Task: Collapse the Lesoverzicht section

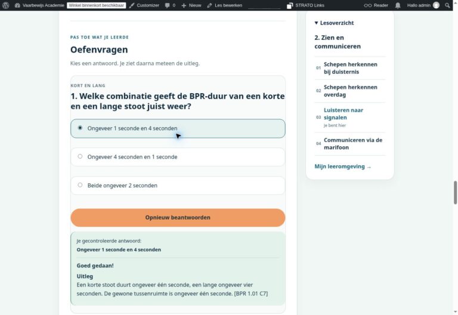Action: [x=334, y=23]
